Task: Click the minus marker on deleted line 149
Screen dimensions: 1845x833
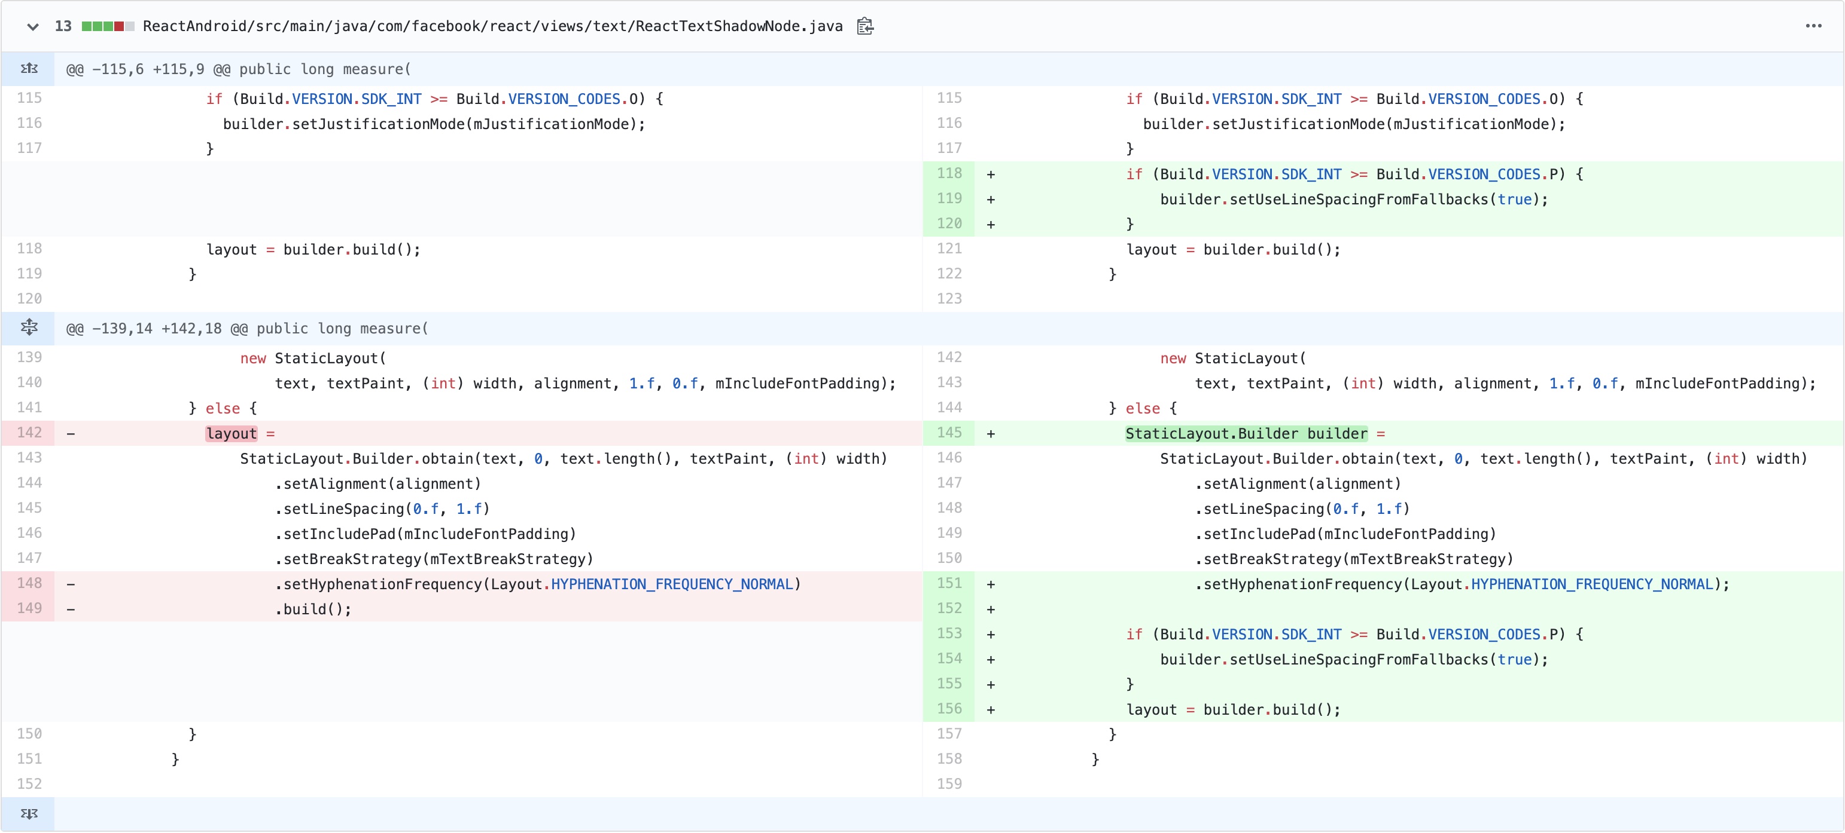Action: click(70, 609)
